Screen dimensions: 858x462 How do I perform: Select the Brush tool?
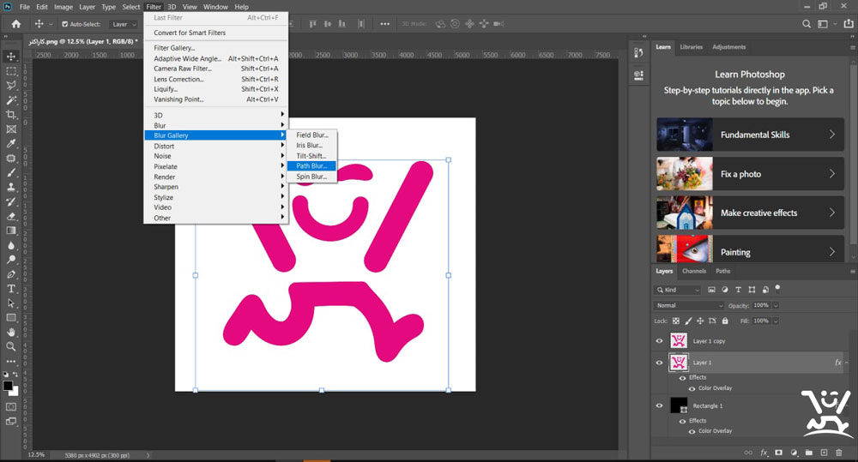pos(11,172)
